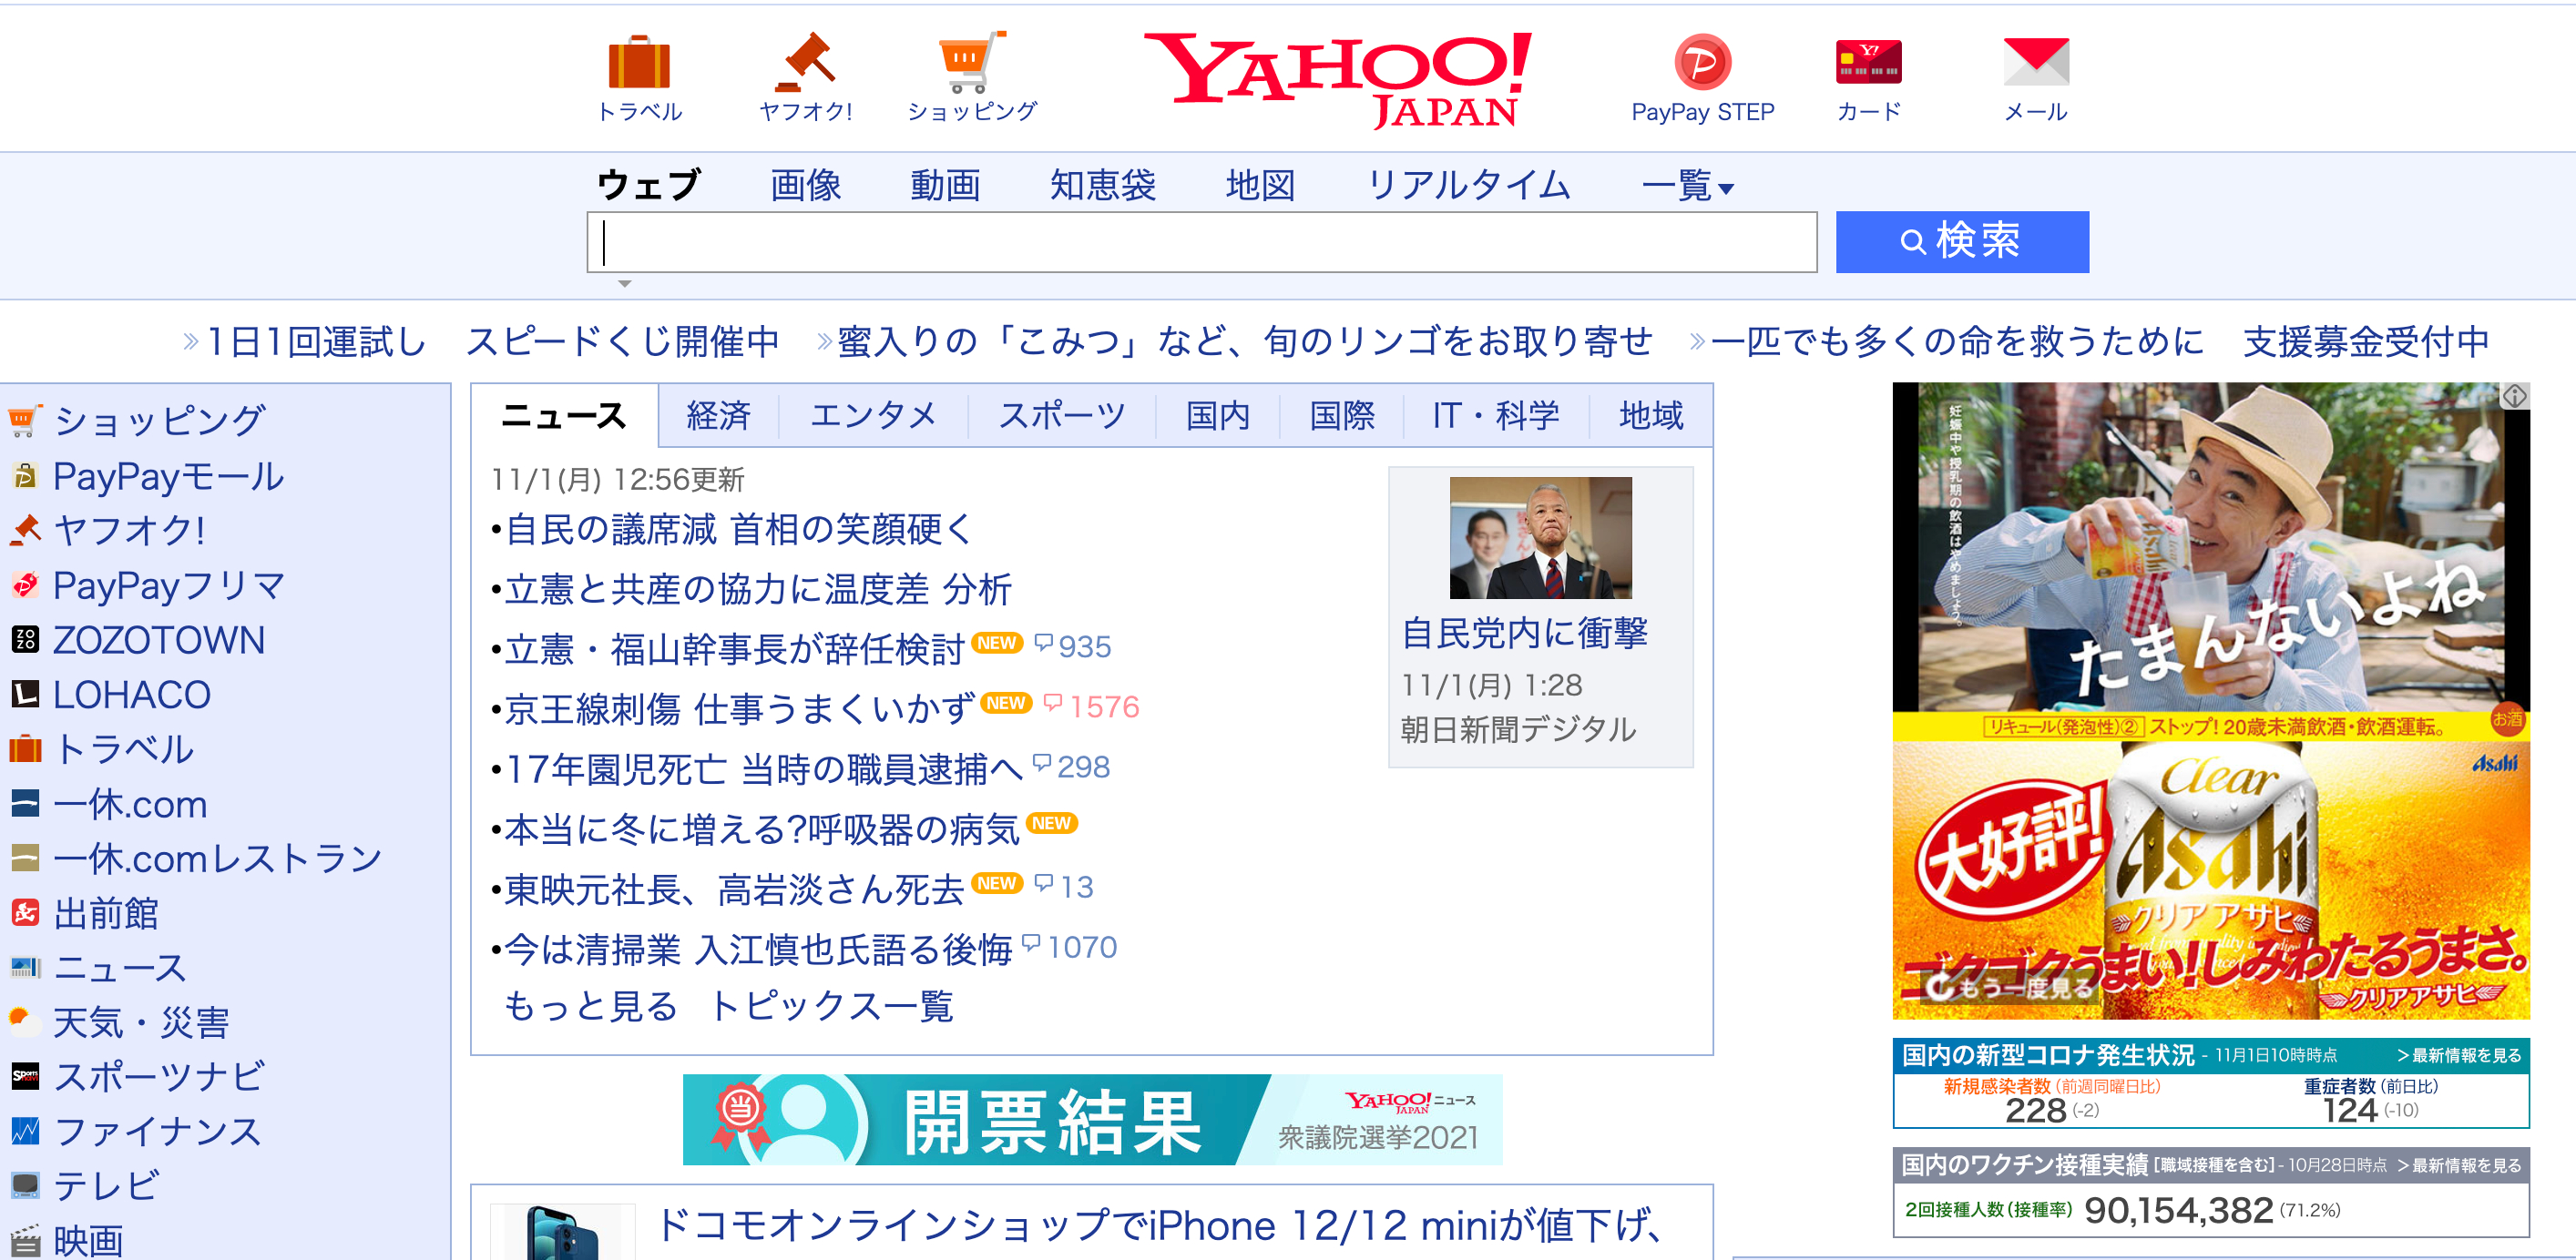Focus the main search text field
This screenshot has width=2576, height=1260.
(1200, 242)
